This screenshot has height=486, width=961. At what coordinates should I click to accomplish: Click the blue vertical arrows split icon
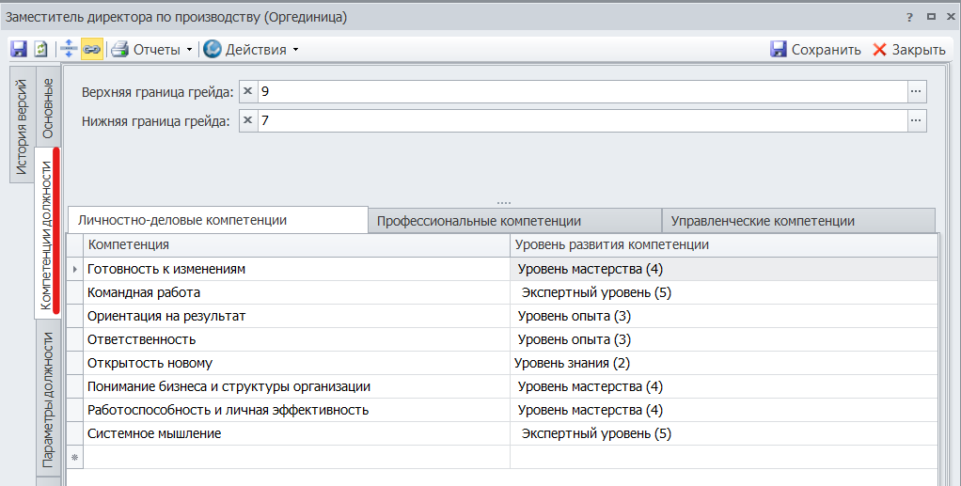69,49
